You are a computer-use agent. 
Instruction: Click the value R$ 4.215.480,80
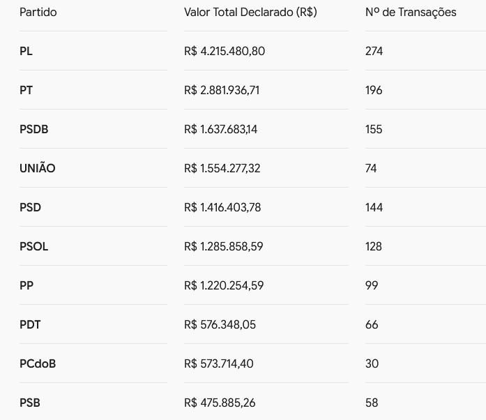(225, 51)
